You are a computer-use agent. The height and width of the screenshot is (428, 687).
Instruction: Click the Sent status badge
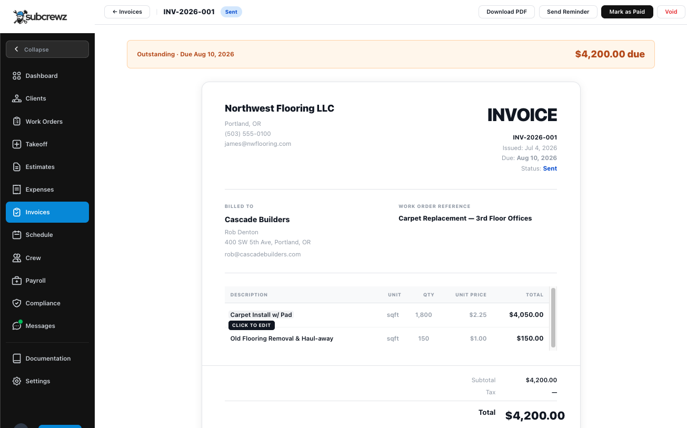(231, 12)
